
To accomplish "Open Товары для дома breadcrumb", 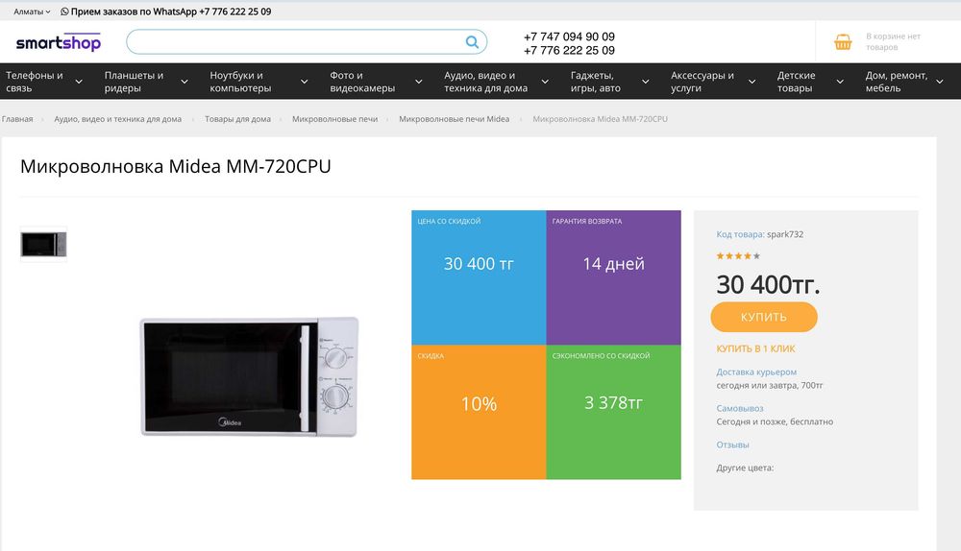I will [x=237, y=119].
